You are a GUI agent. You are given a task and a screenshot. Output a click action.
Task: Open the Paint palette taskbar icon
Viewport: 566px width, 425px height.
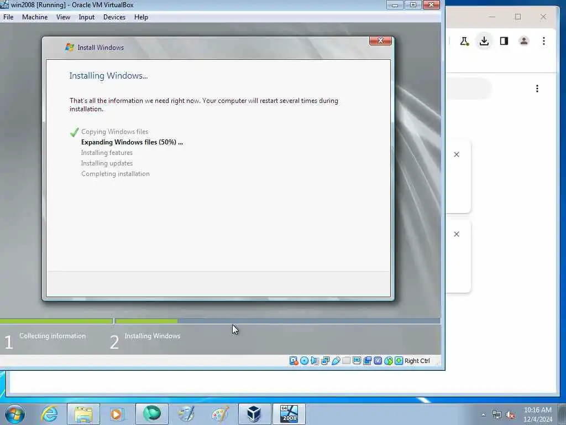[x=220, y=414]
